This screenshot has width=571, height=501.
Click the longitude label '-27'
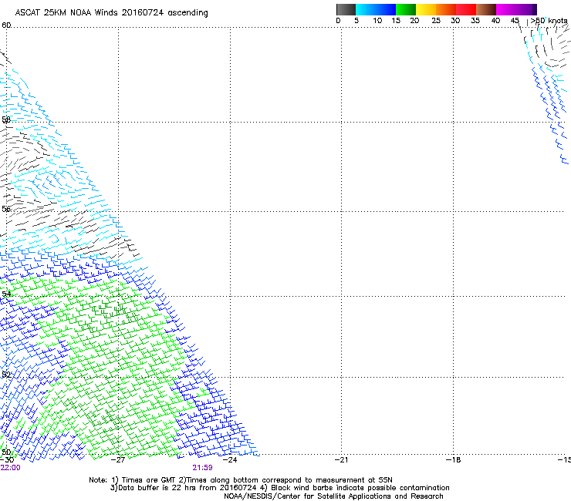coord(117,459)
